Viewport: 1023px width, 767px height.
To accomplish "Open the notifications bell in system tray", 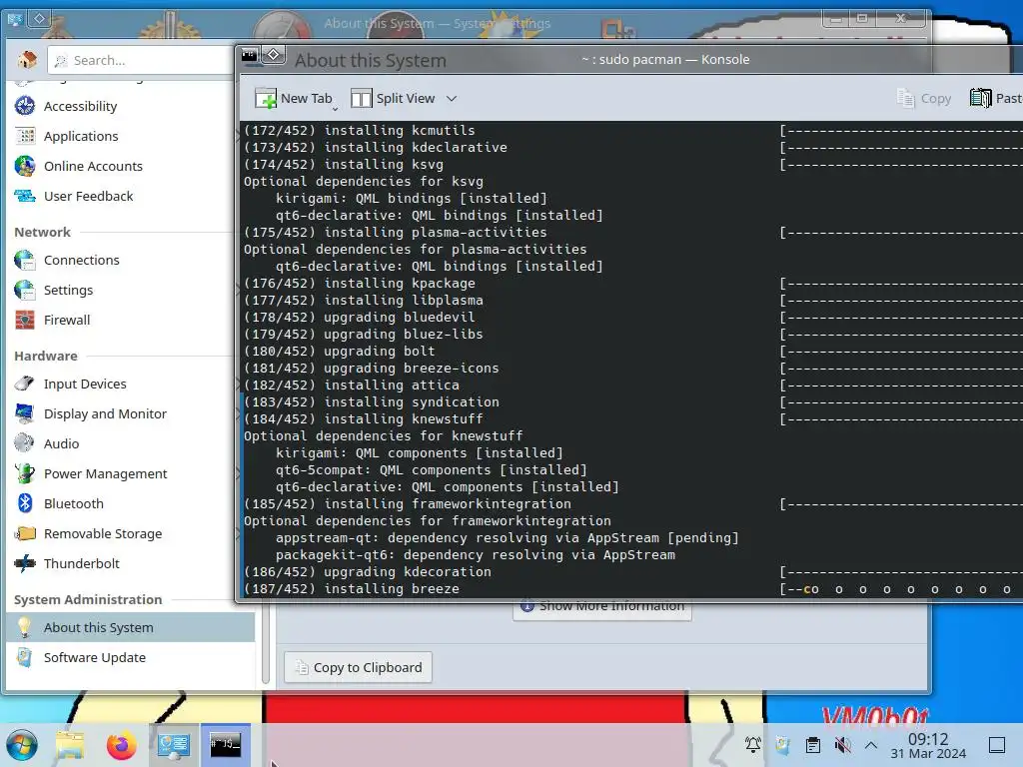I will 753,745.
